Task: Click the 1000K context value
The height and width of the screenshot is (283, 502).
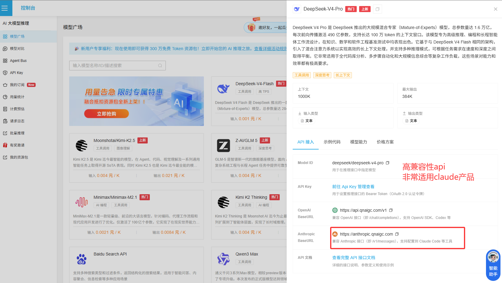Action: tap(304, 97)
